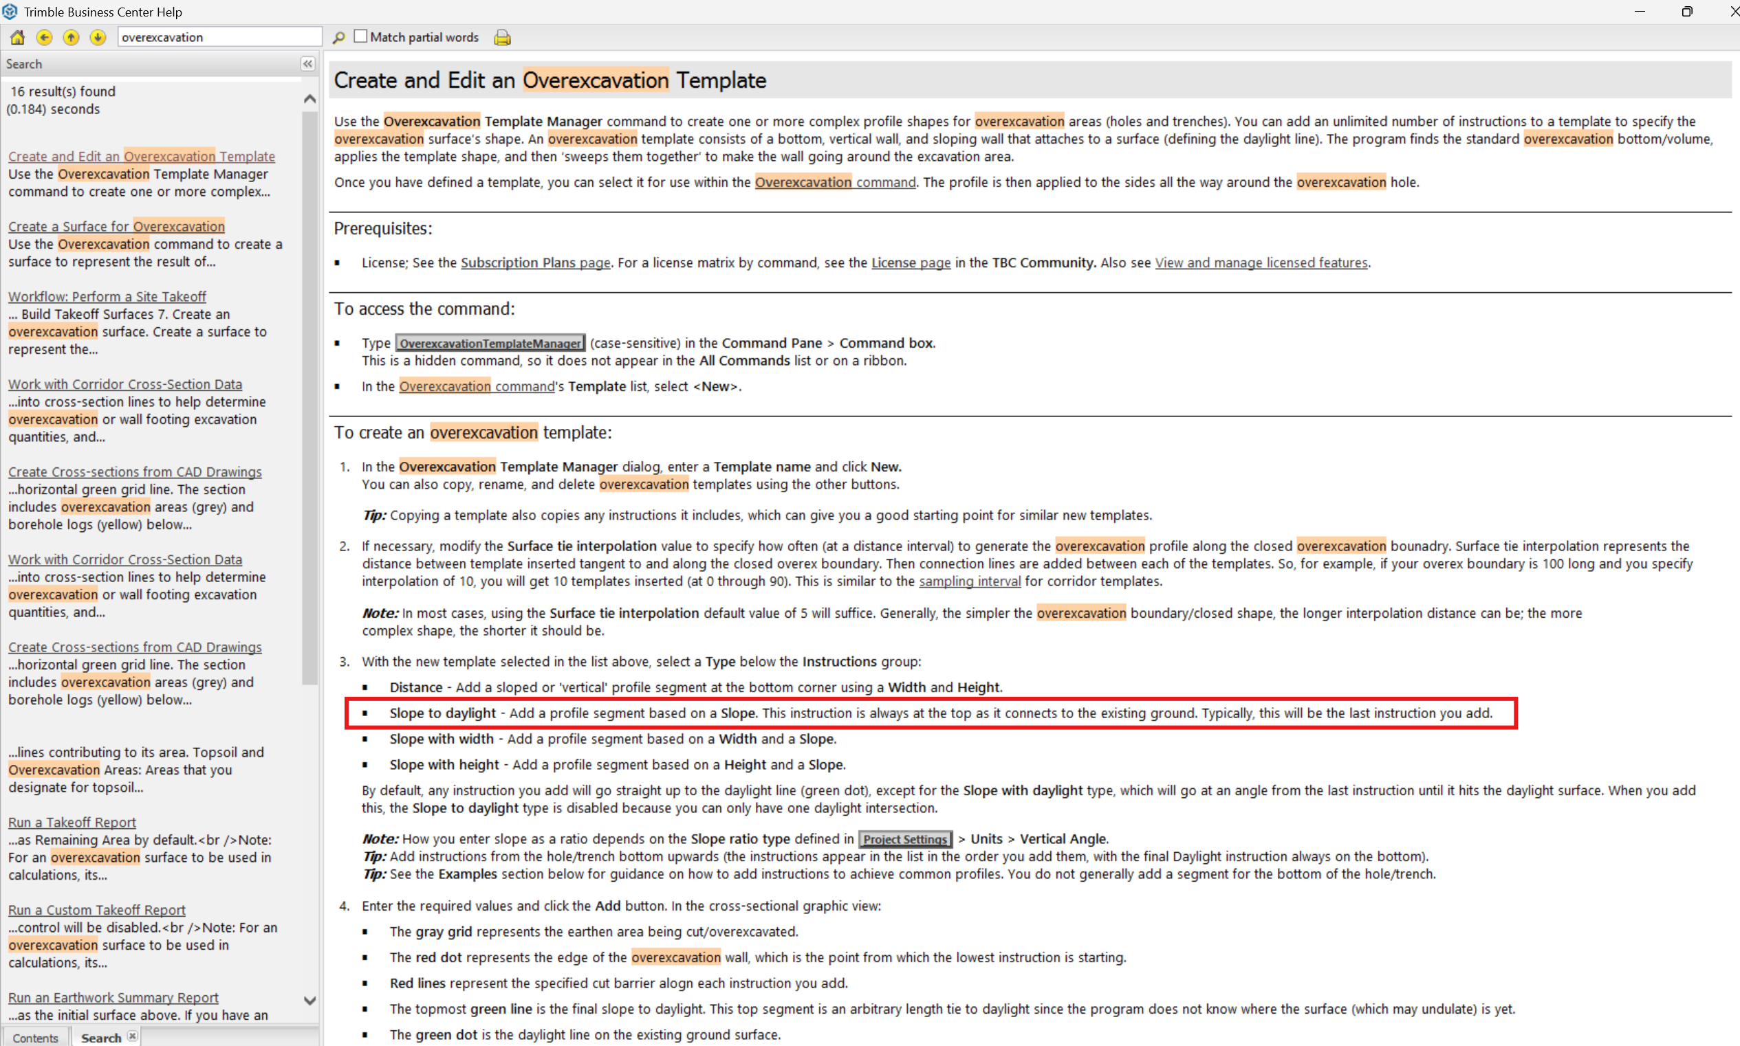
Task: Open the Subscription Plans page link
Action: (x=535, y=263)
